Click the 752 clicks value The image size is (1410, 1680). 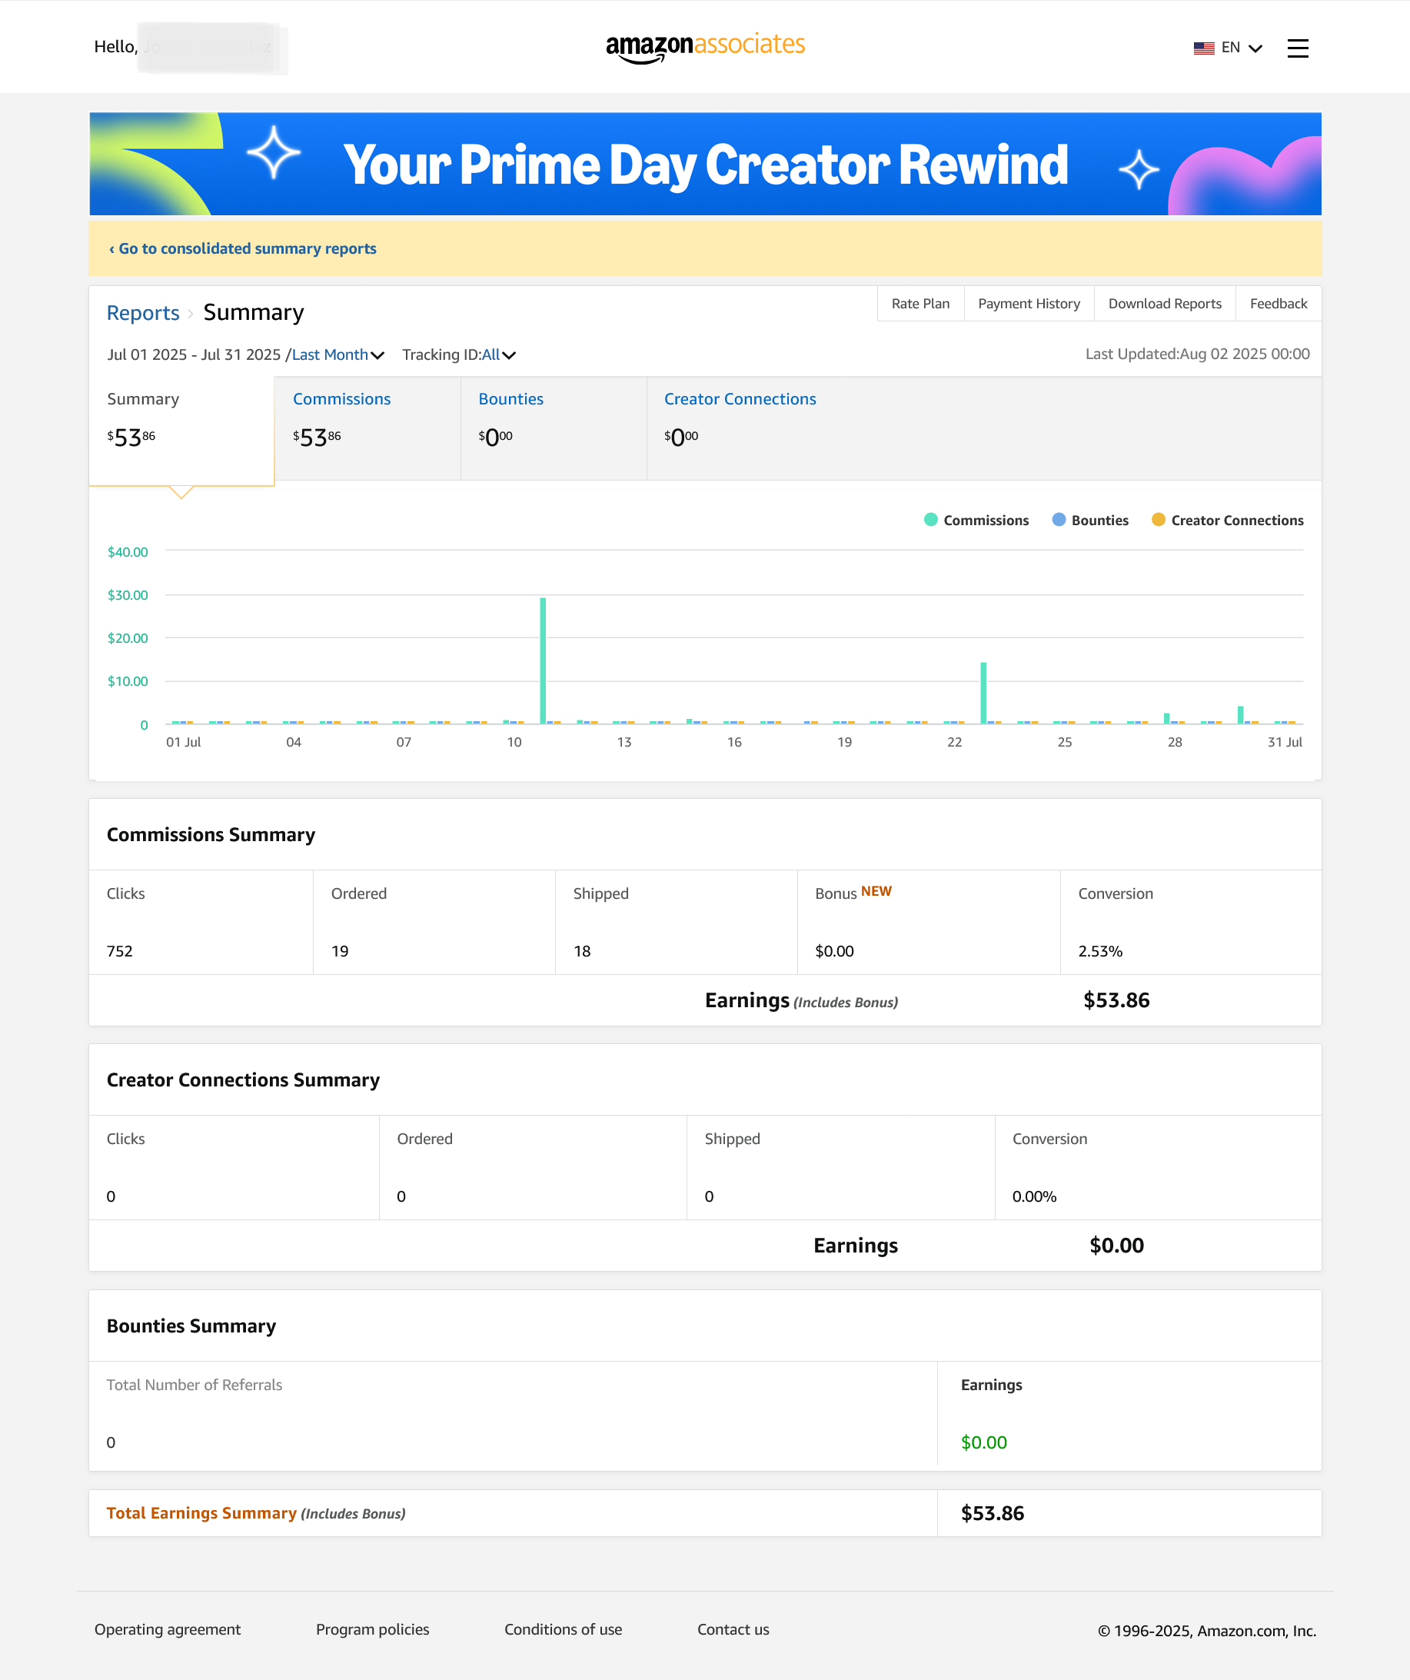pos(120,951)
